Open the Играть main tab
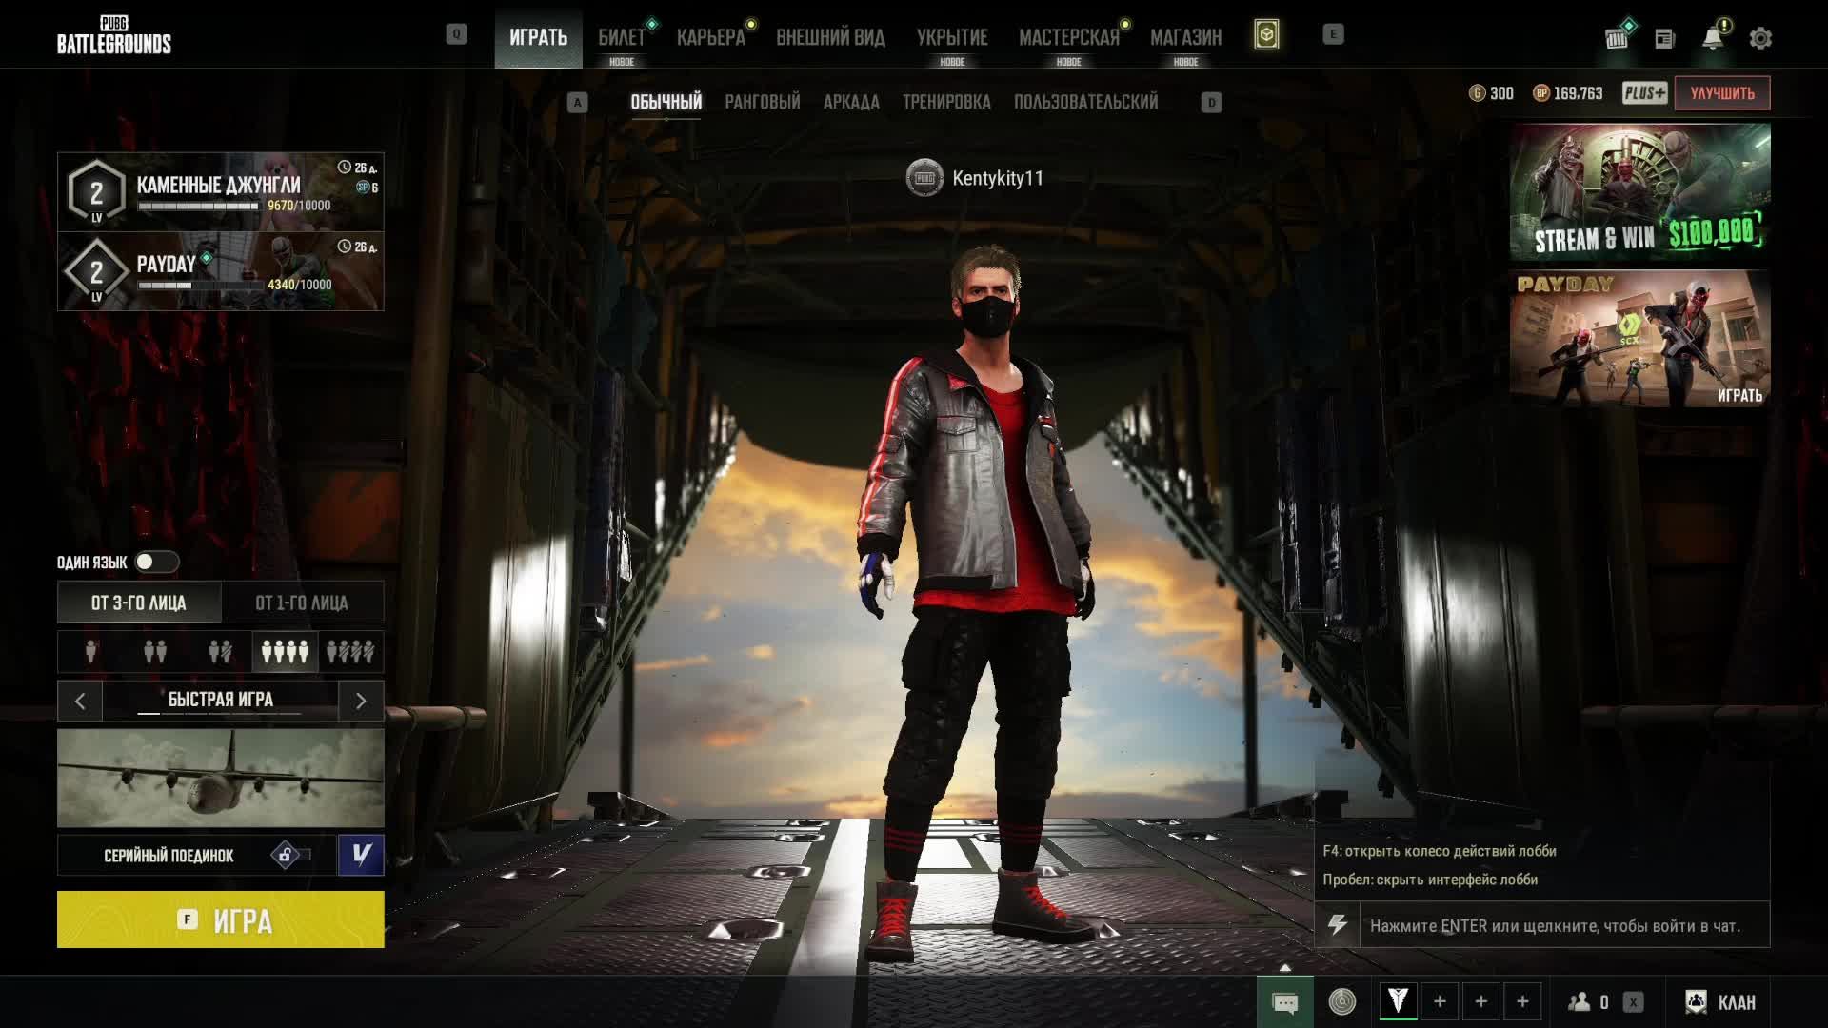The height and width of the screenshot is (1028, 1828). (538, 37)
